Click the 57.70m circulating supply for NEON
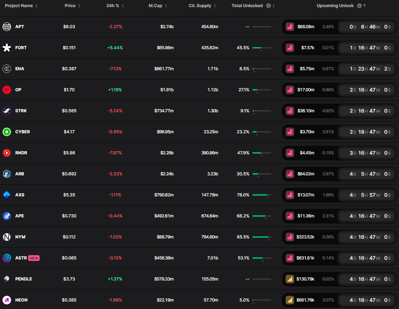Screen dimensions: 399x309 pyautogui.click(x=211, y=300)
